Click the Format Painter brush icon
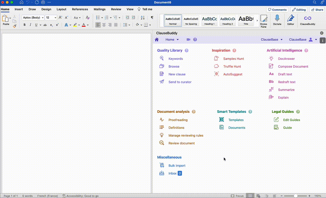The width and height of the screenshot is (326, 198). pyautogui.click(x=14, y=26)
